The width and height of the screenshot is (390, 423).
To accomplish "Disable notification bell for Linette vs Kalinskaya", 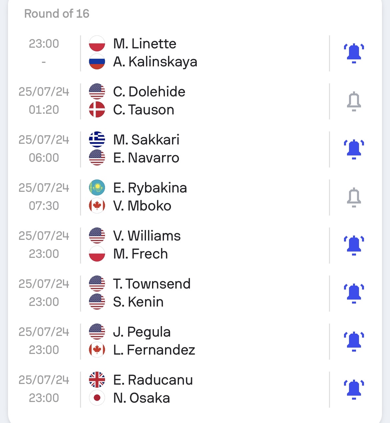I will 354,53.
